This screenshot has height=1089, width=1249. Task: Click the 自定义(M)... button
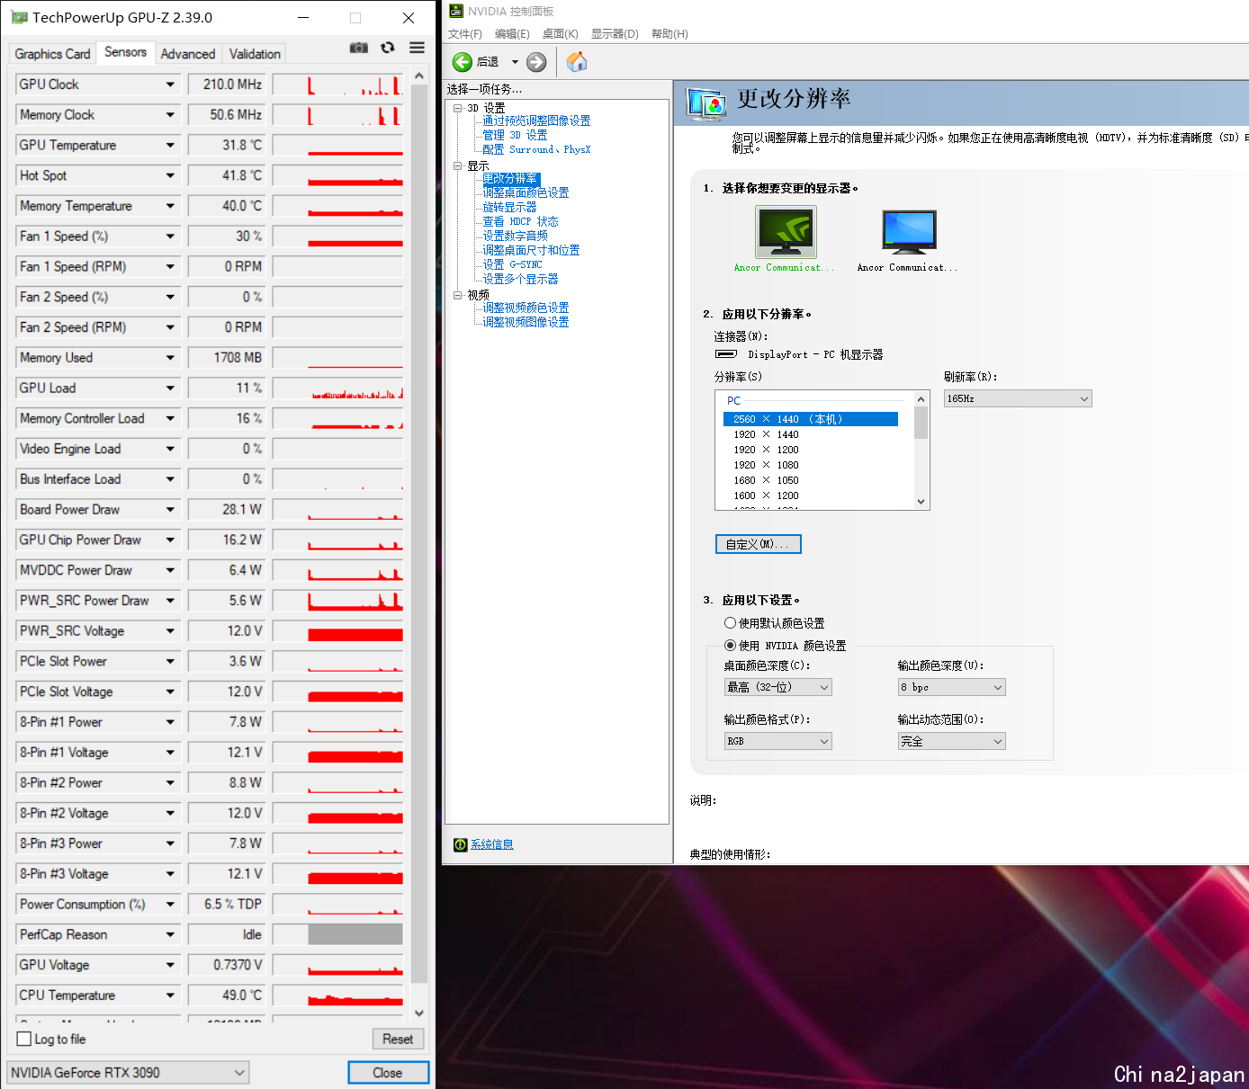pos(758,544)
